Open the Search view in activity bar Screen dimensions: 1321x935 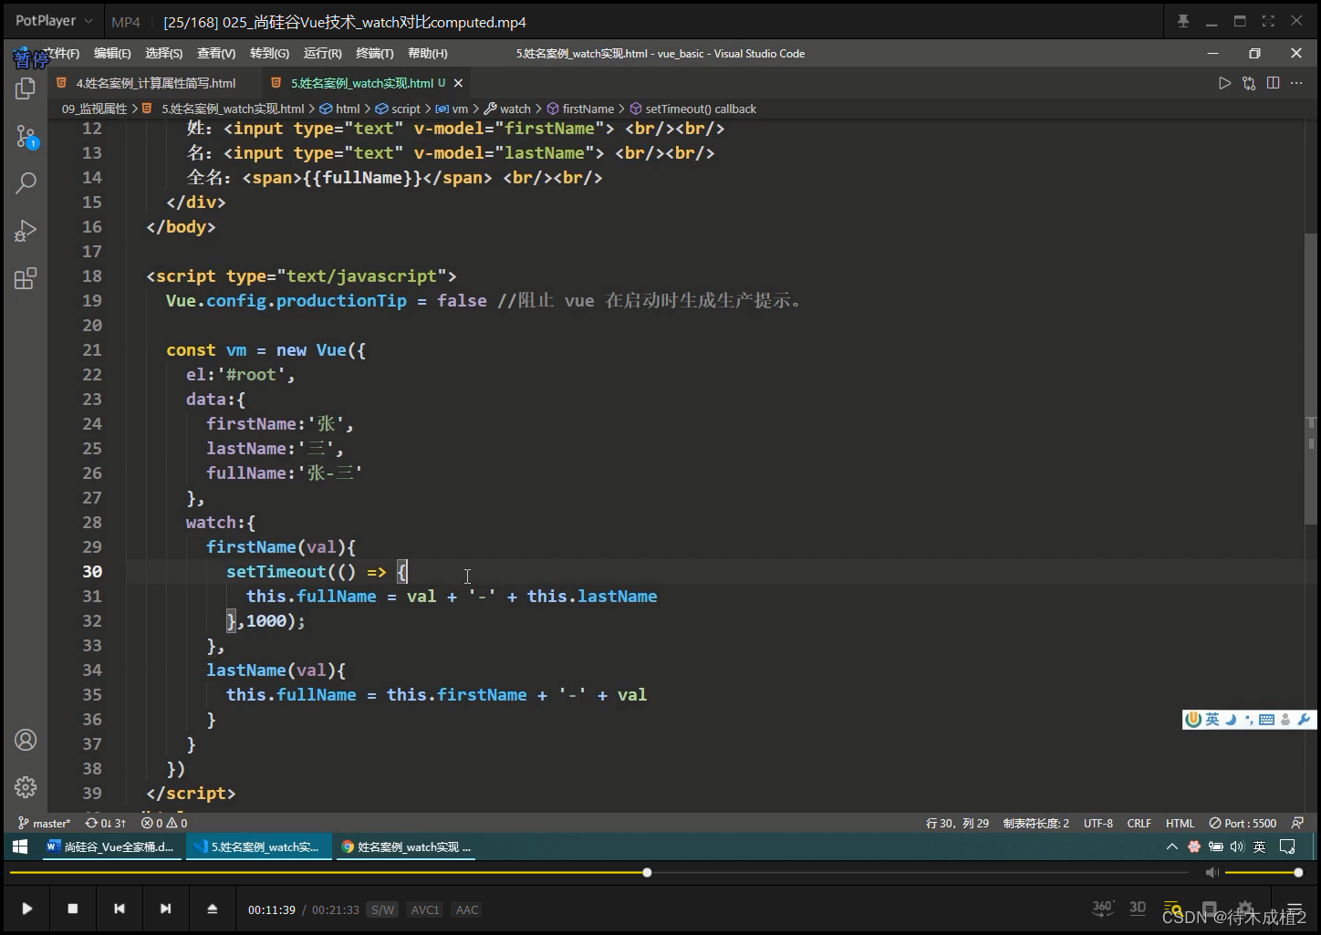(26, 183)
